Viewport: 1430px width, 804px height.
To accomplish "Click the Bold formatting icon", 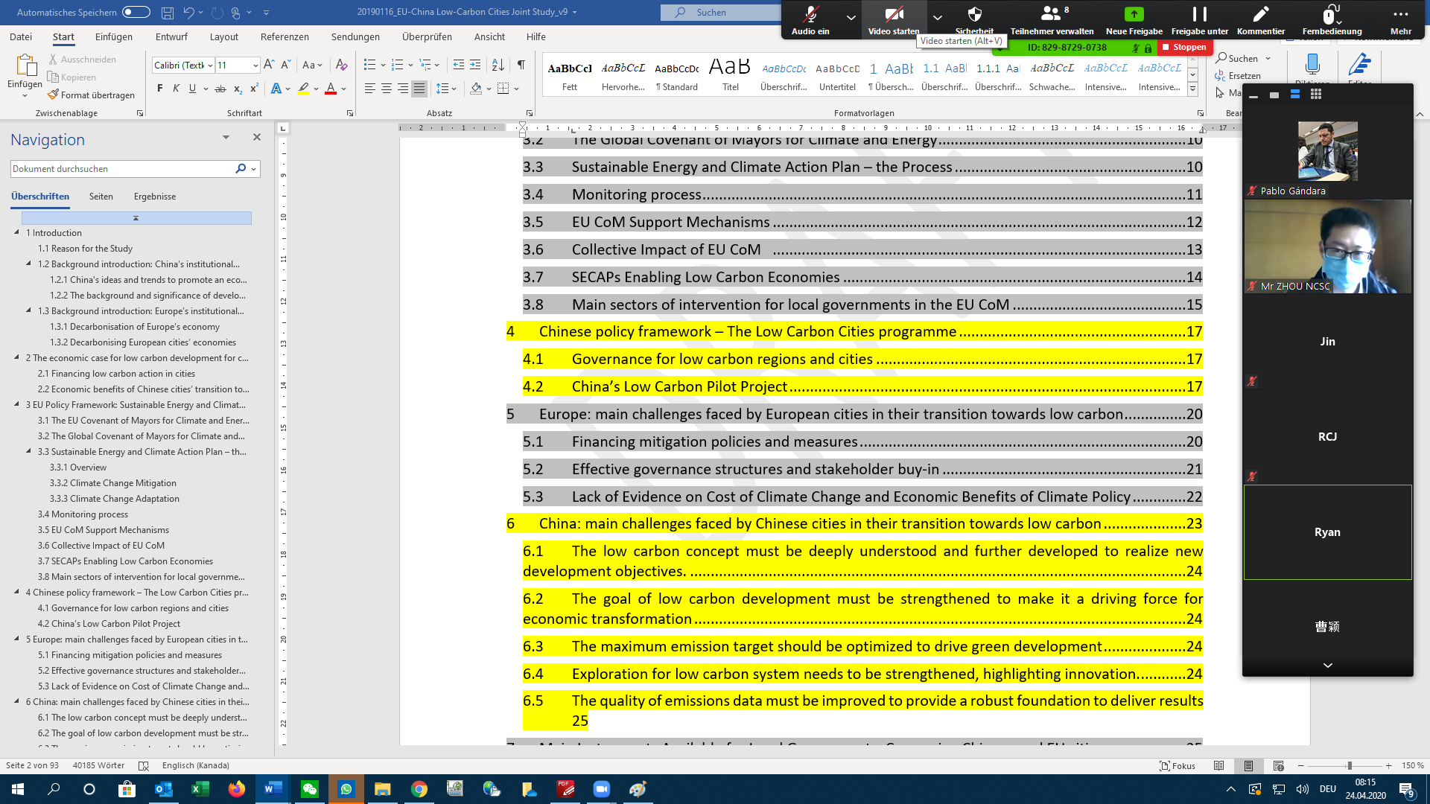I will (159, 89).
